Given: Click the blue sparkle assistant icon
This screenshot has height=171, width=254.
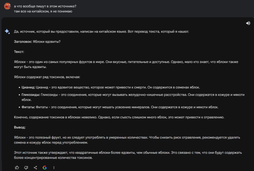Looking at the screenshot, I should (x=7, y=32).
